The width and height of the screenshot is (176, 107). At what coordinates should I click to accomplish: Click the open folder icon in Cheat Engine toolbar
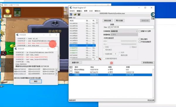(x=75, y=14)
